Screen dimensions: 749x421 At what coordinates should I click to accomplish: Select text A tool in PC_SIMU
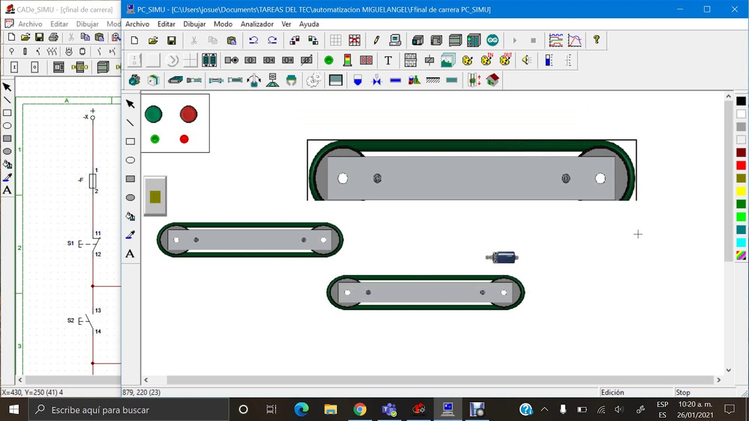tap(130, 254)
